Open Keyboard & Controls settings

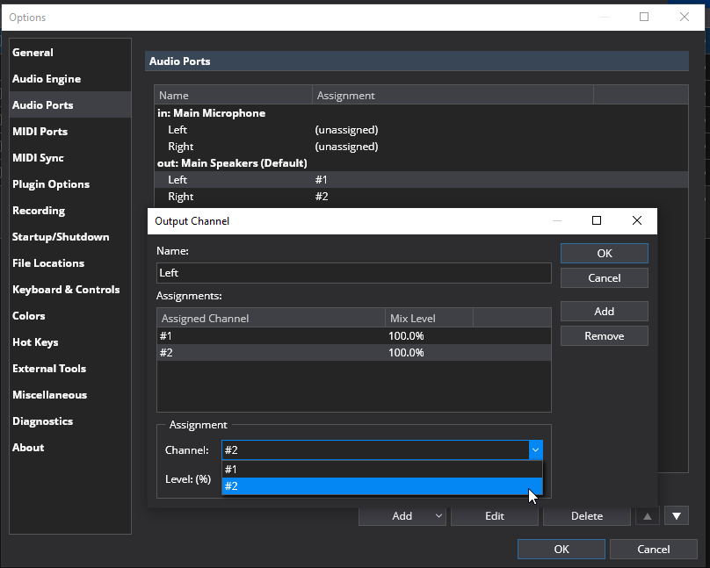pos(70,290)
